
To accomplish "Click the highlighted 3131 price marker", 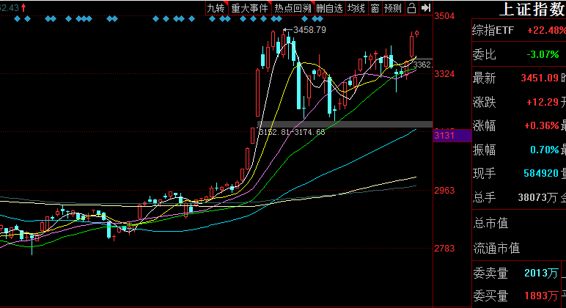I will pos(452,136).
